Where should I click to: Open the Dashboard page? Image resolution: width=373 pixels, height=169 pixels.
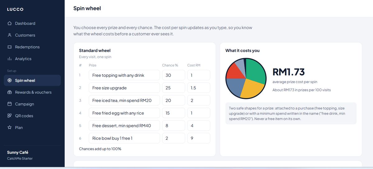click(x=32, y=23)
